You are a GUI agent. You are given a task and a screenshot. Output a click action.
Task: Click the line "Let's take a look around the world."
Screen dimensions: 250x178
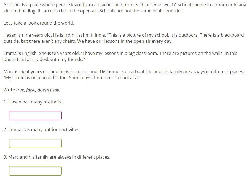(x=39, y=23)
